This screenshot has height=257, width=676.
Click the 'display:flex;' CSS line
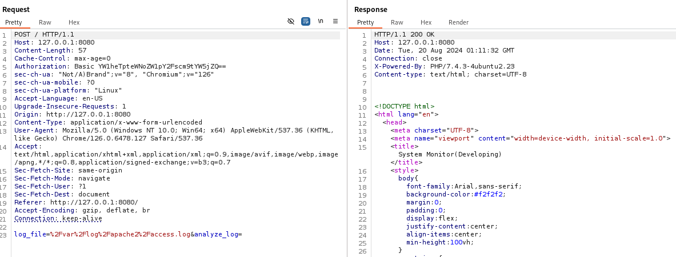(432, 218)
